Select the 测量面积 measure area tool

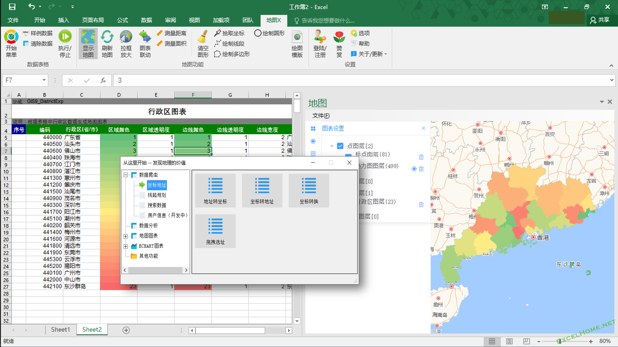click(x=171, y=44)
